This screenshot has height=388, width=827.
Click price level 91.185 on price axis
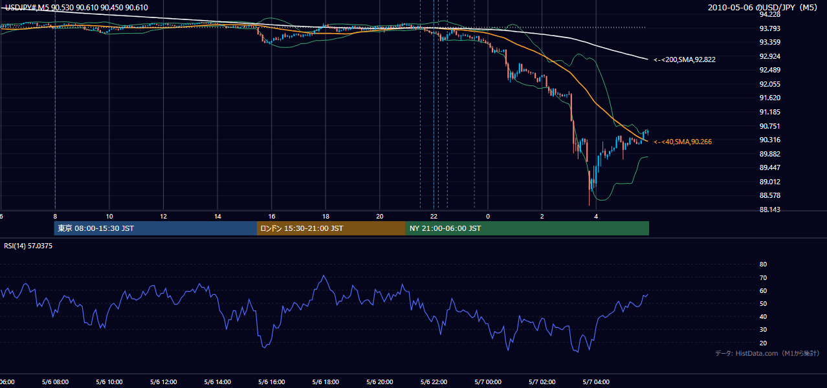769,113
